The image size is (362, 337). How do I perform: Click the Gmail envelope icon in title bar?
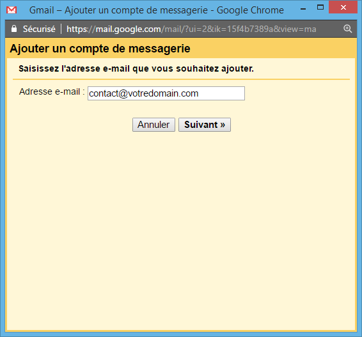pyautogui.click(x=12, y=10)
